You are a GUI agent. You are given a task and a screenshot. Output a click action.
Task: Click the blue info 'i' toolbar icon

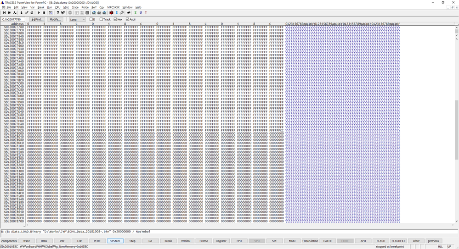(117, 12)
